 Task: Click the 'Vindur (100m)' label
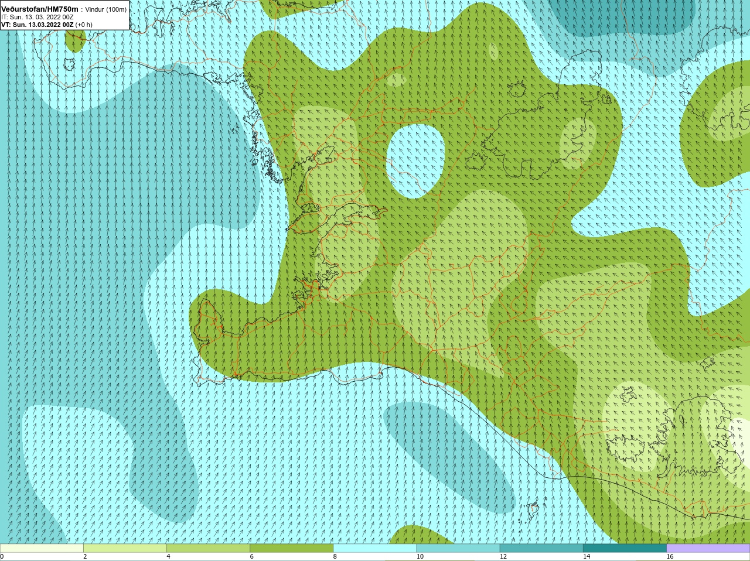(106, 9)
